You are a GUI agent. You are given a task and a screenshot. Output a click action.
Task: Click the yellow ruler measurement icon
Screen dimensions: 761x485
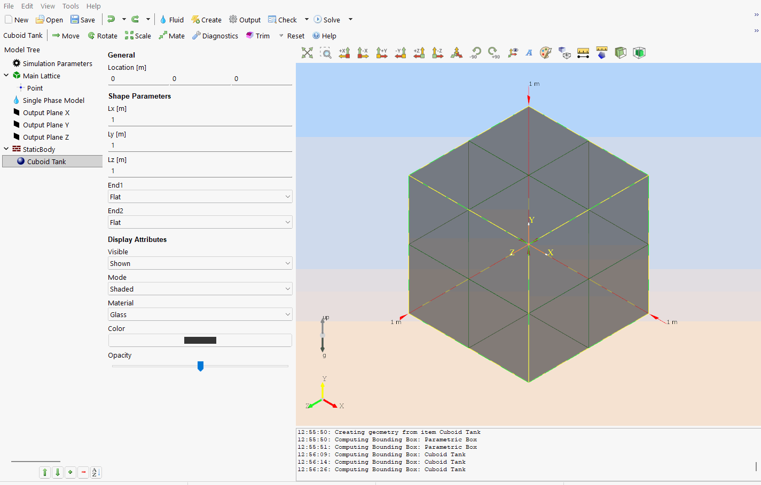click(x=583, y=53)
